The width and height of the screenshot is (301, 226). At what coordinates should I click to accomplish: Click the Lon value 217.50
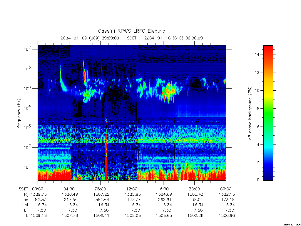71,200
